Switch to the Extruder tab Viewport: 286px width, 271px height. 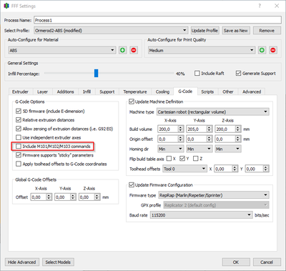(x=20, y=92)
